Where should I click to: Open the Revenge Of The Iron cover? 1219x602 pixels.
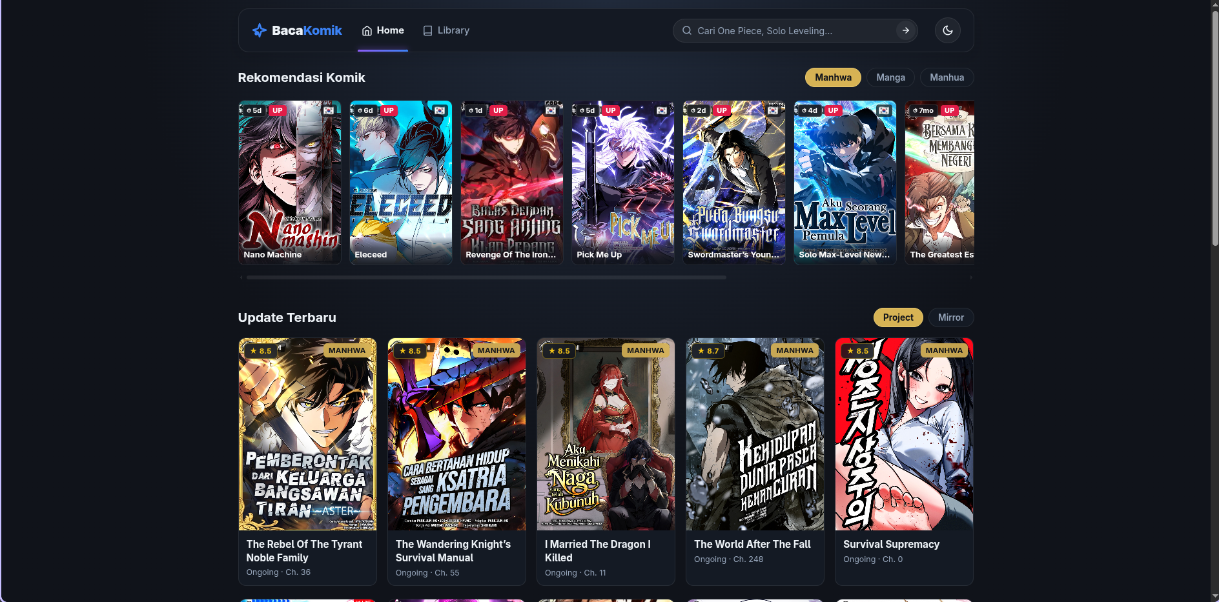tap(512, 183)
